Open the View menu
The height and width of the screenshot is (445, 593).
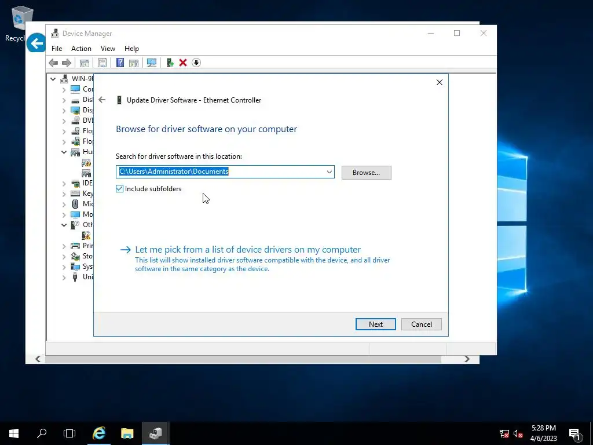coord(108,49)
